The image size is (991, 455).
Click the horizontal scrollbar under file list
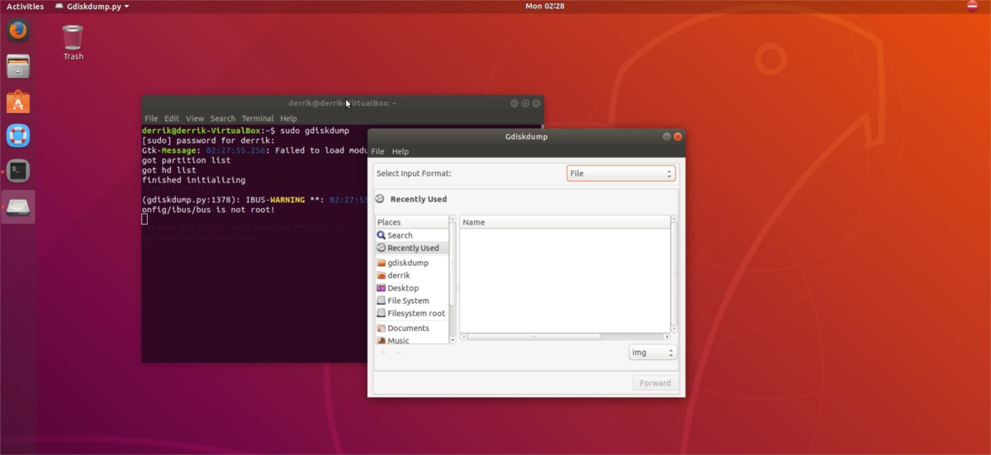click(x=534, y=336)
